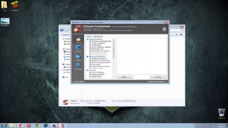
Task: Launch Yandex browser from the taskbar
Action: point(20,126)
